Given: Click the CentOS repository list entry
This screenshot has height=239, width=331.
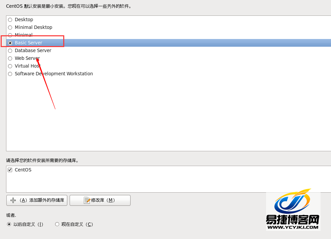Looking at the screenshot, I should click(x=23, y=170).
